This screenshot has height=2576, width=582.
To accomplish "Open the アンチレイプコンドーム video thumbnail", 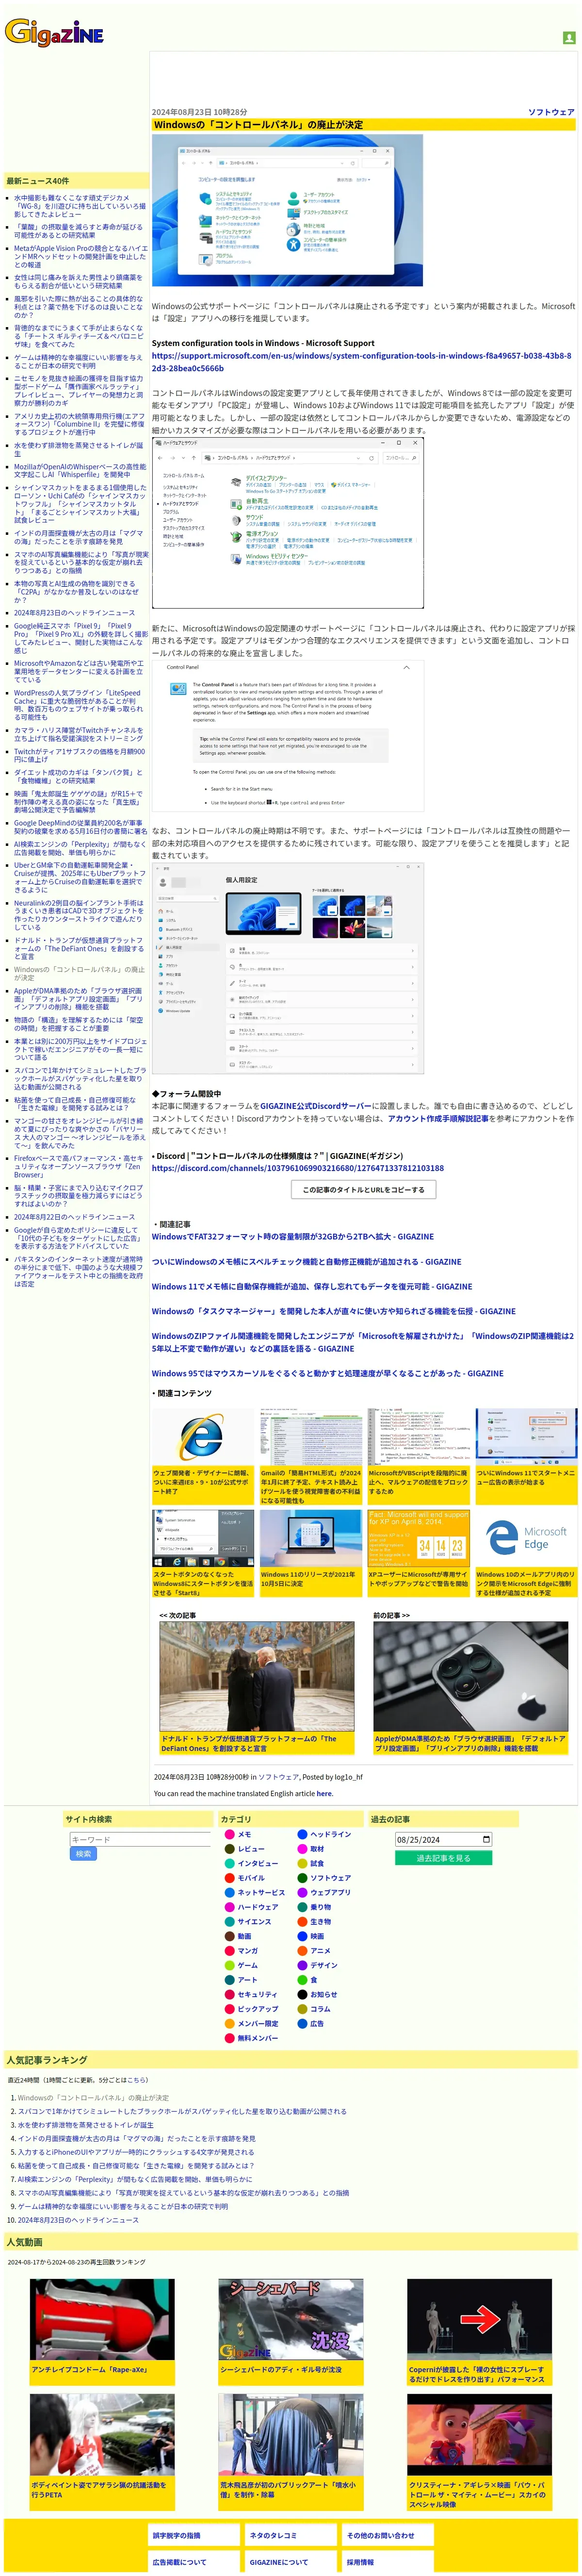I will (x=102, y=2319).
